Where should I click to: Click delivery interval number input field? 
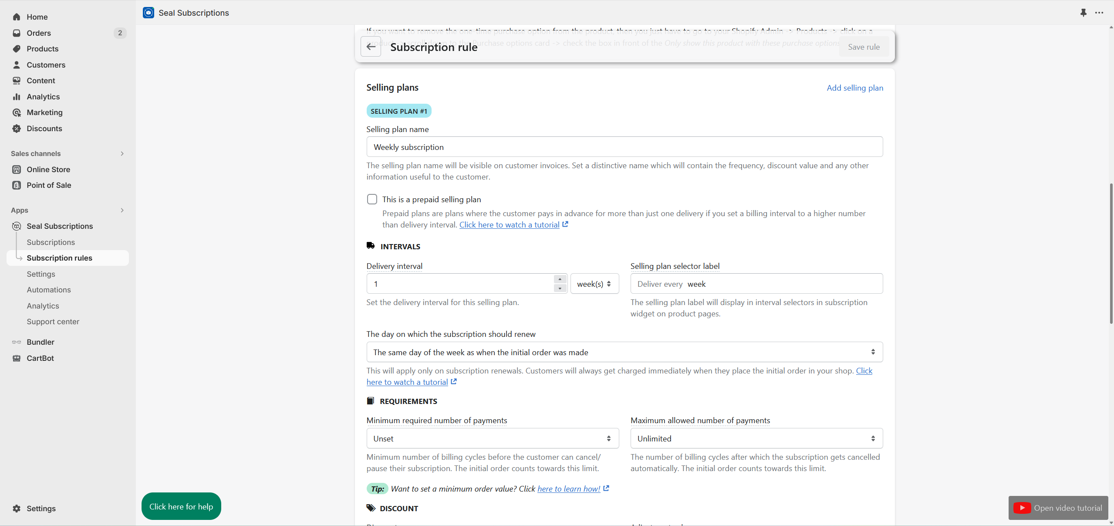[x=462, y=284]
